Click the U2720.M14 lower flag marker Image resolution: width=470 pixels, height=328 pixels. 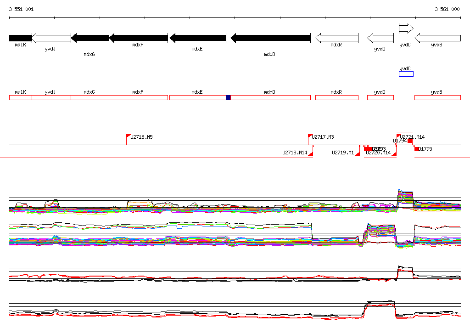[x=394, y=153]
